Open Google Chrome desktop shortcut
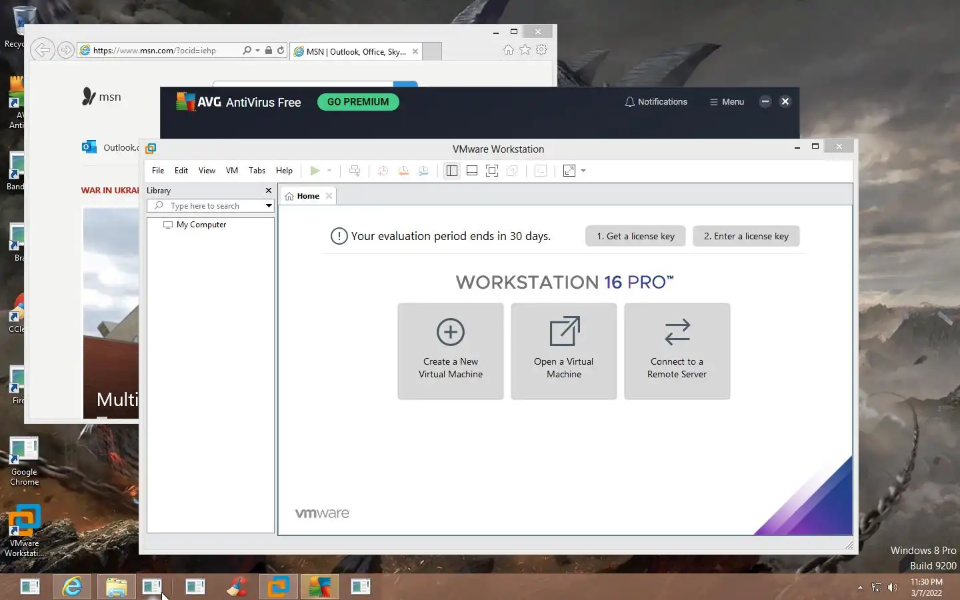The width and height of the screenshot is (960, 600). [x=24, y=461]
